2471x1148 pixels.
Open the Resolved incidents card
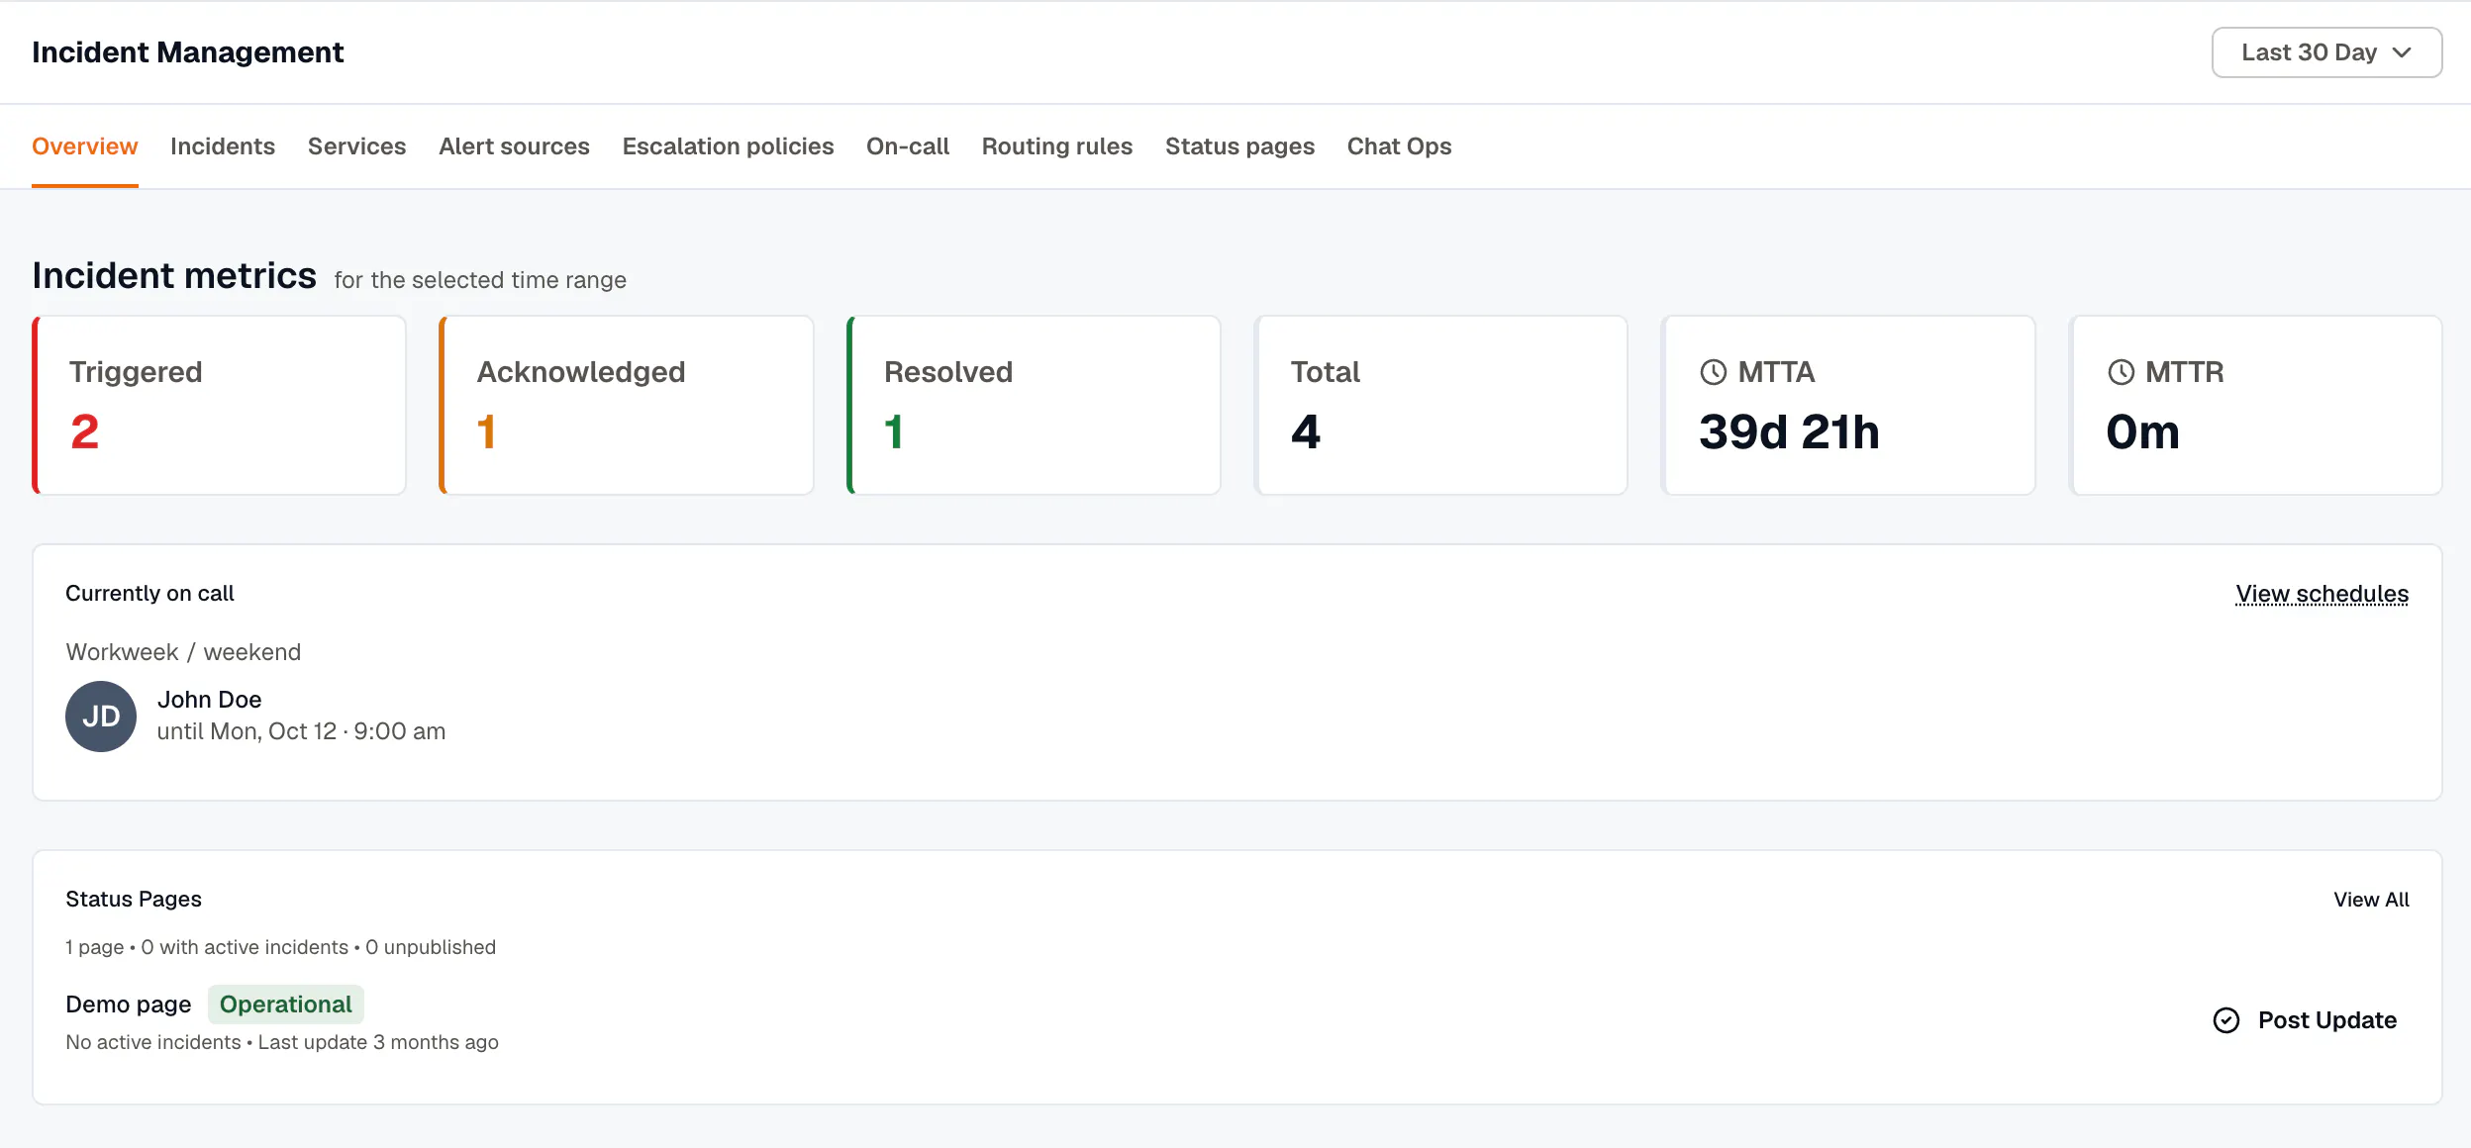pos(1034,406)
